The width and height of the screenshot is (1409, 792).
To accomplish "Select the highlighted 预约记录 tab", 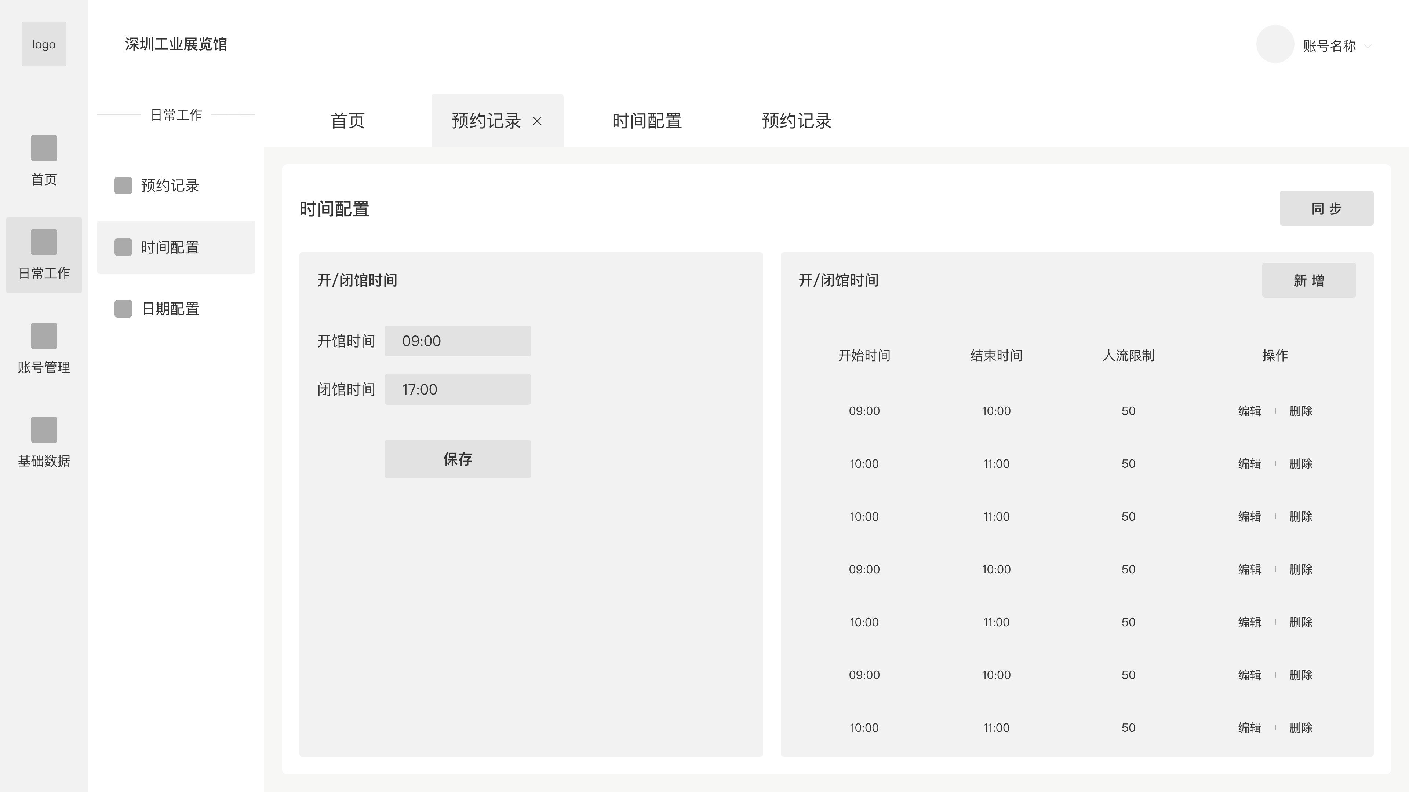I will [x=497, y=120].
